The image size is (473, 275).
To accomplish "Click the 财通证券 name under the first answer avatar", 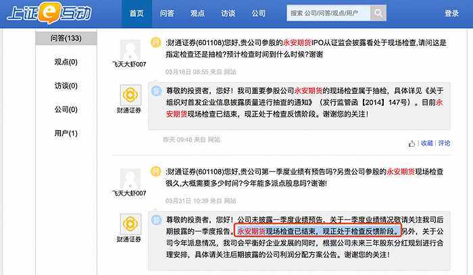I will (129, 111).
